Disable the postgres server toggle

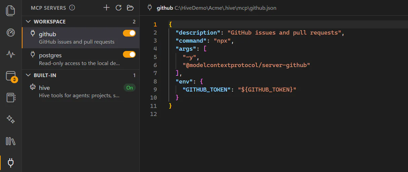[129, 54]
